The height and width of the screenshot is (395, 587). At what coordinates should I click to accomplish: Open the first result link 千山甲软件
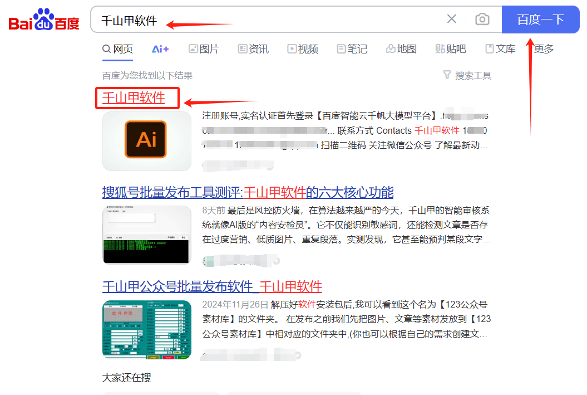pos(134,98)
